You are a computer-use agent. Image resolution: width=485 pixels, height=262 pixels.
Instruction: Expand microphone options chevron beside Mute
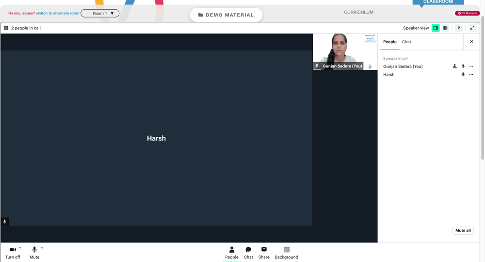point(42,248)
